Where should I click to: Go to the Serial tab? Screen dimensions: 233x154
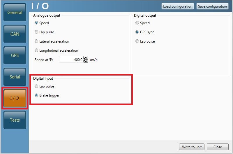[x=15, y=77]
